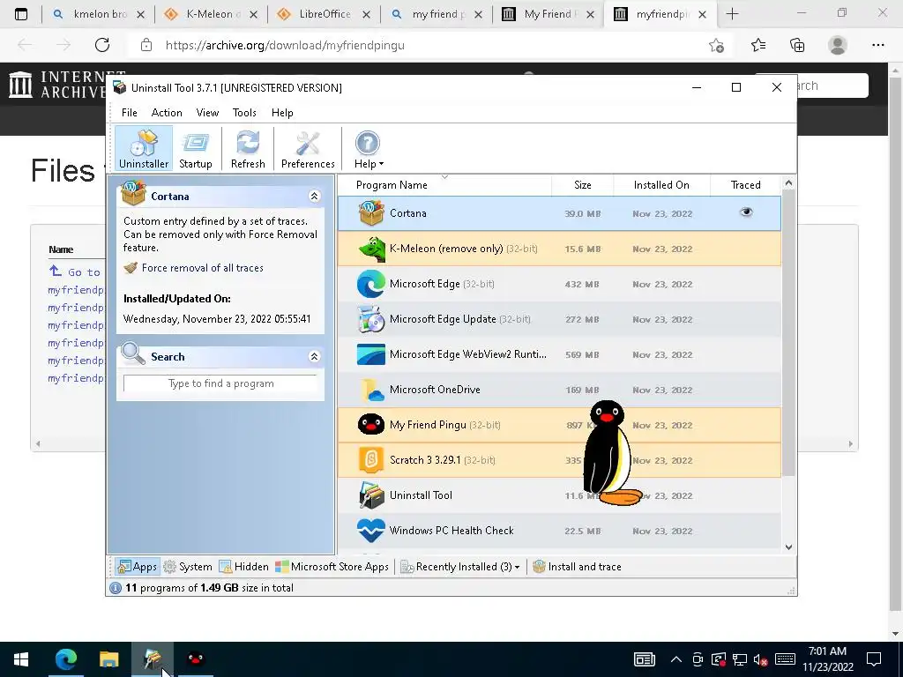Image resolution: width=903 pixels, height=677 pixels.
Task: Switch to the System filter tab
Action: [188, 567]
